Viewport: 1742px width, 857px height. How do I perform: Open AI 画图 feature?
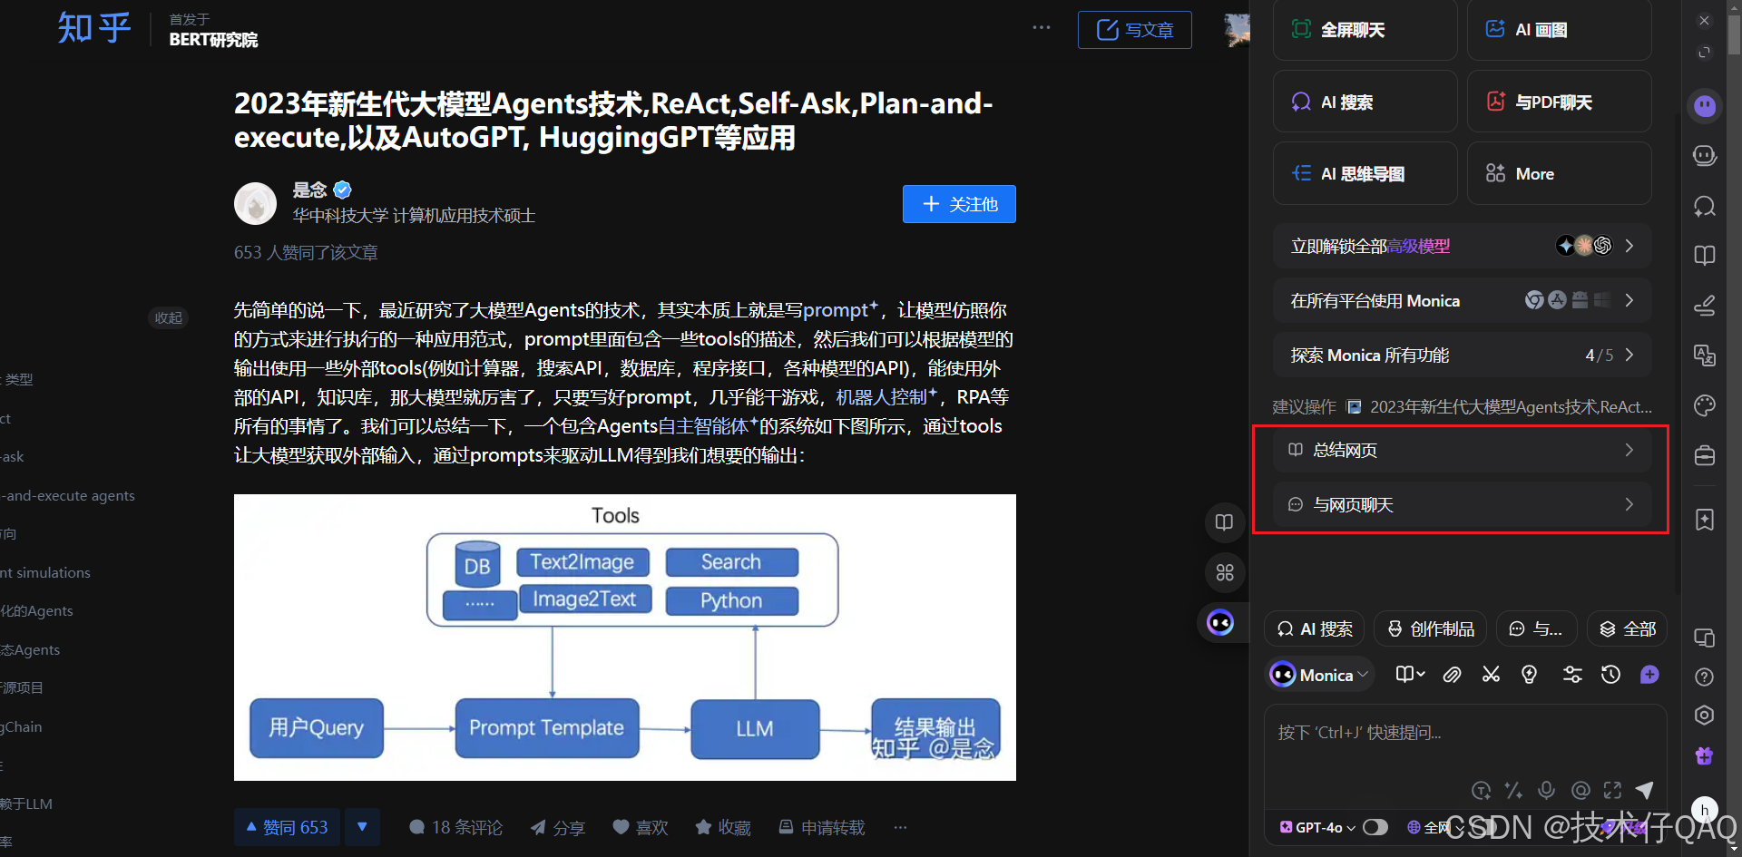1560,30
